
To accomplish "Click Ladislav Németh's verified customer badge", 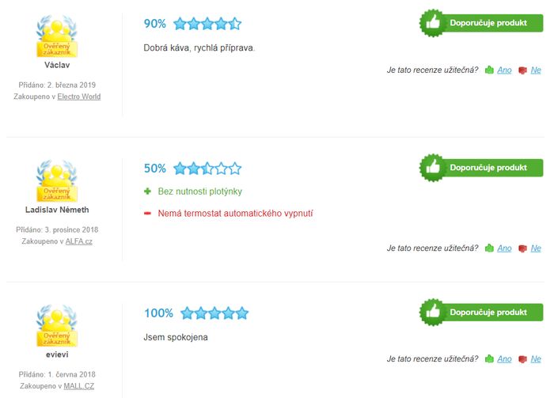I will pos(56,181).
